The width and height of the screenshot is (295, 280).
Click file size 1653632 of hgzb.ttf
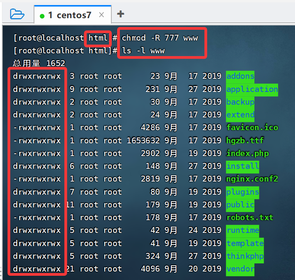(143, 141)
